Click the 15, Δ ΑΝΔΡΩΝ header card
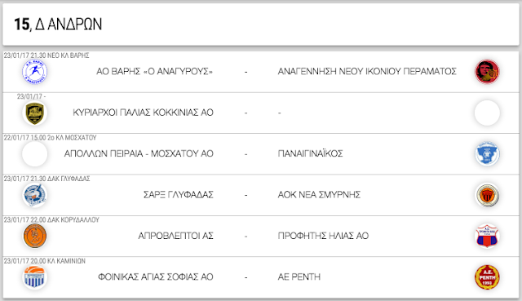This screenshot has height=301, width=522. pyautogui.click(x=261, y=24)
